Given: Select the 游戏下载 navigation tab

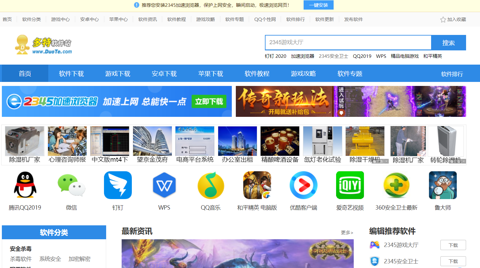Looking at the screenshot, I should point(118,74).
